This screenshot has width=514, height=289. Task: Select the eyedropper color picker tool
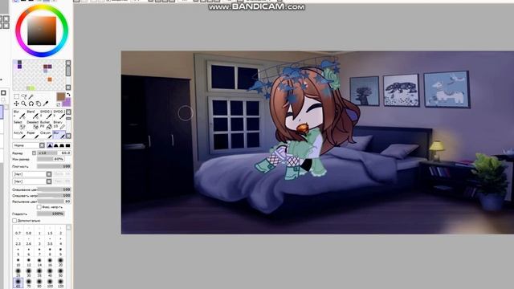[46, 104]
